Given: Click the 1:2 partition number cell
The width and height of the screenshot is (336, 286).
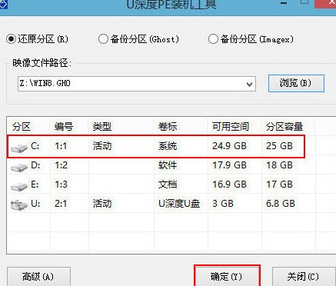Looking at the screenshot, I should (x=61, y=165).
